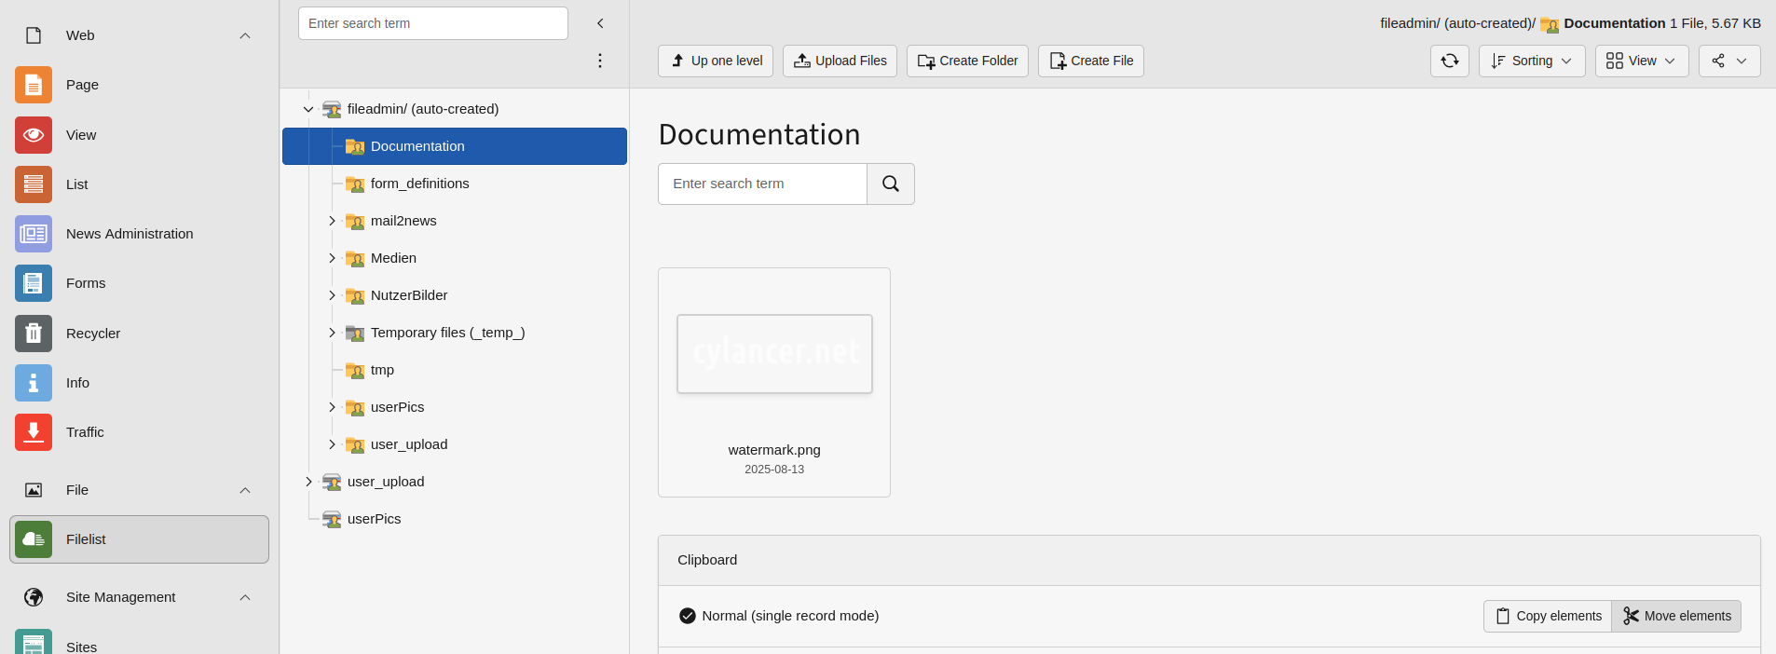This screenshot has height=654, width=1776.
Task: Open the three-dot tree options menu
Action: tap(600, 61)
